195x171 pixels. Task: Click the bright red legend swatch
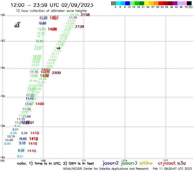tap(161, 3)
